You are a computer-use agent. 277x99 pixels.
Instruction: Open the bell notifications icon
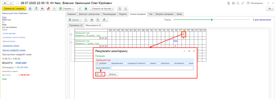[126, 8]
